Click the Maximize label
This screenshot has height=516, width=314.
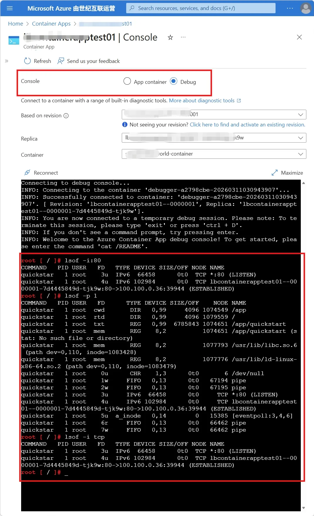pos(292,173)
